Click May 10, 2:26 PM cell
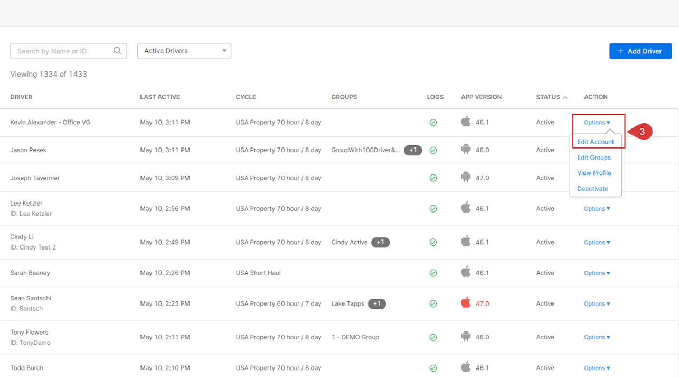Viewport: 679px width, 378px height. (x=165, y=273)
